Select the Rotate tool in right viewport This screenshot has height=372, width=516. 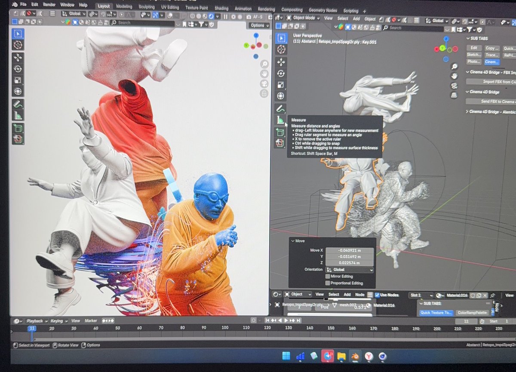click(x=280, y=74)
